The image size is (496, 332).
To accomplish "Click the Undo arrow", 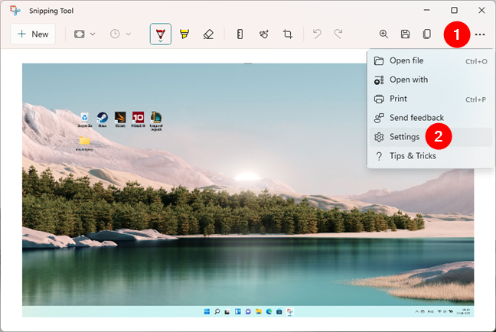I will pyautogui.click(x=317, y=34).
